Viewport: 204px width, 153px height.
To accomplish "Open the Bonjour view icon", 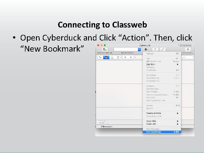I will tap(118, 57).
